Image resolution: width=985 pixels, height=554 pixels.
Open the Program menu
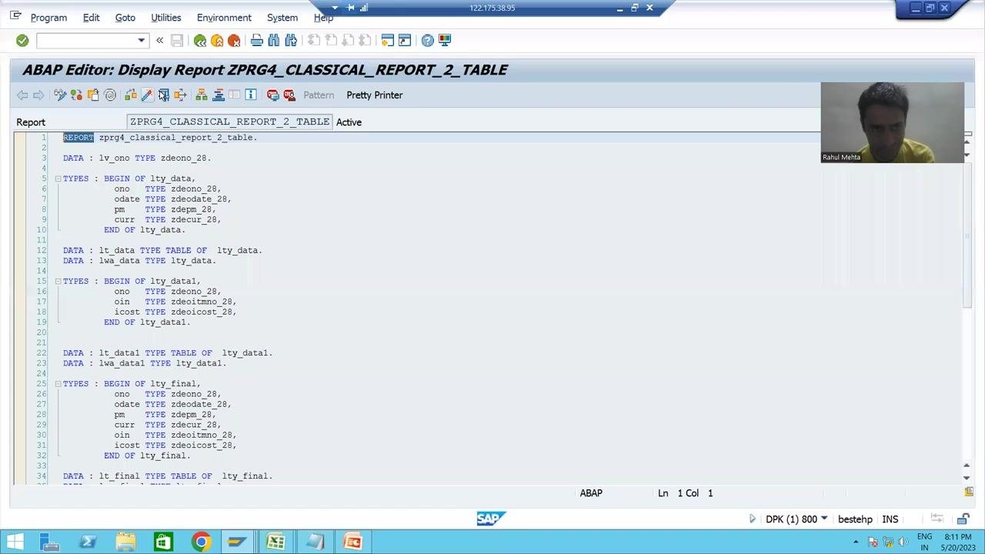(x=48, y=17)
